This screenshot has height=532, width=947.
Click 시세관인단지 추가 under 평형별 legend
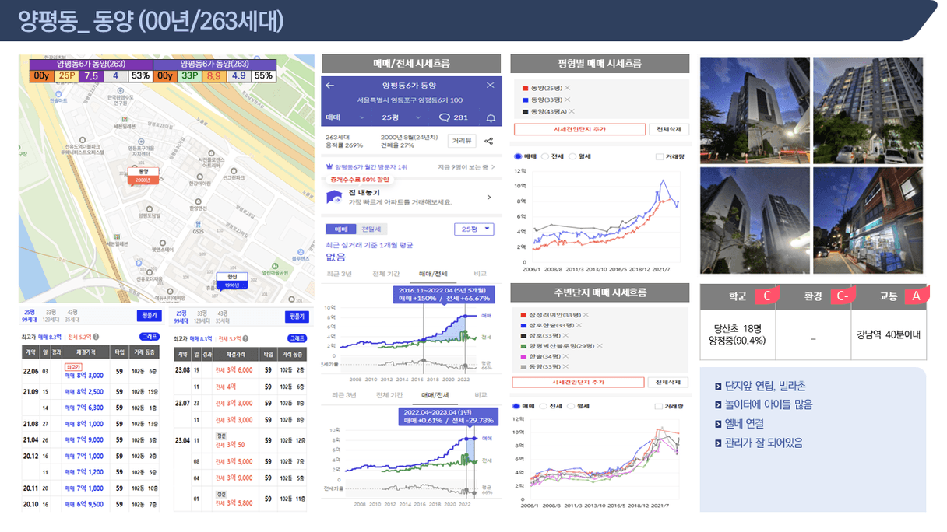[x=579, y=129]
